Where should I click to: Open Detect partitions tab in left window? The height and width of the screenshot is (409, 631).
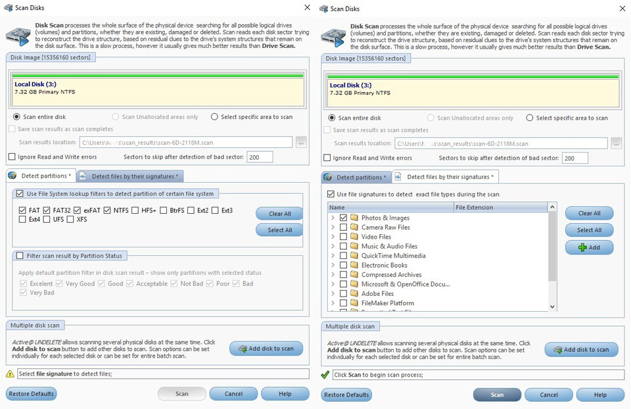pos(41,176)
